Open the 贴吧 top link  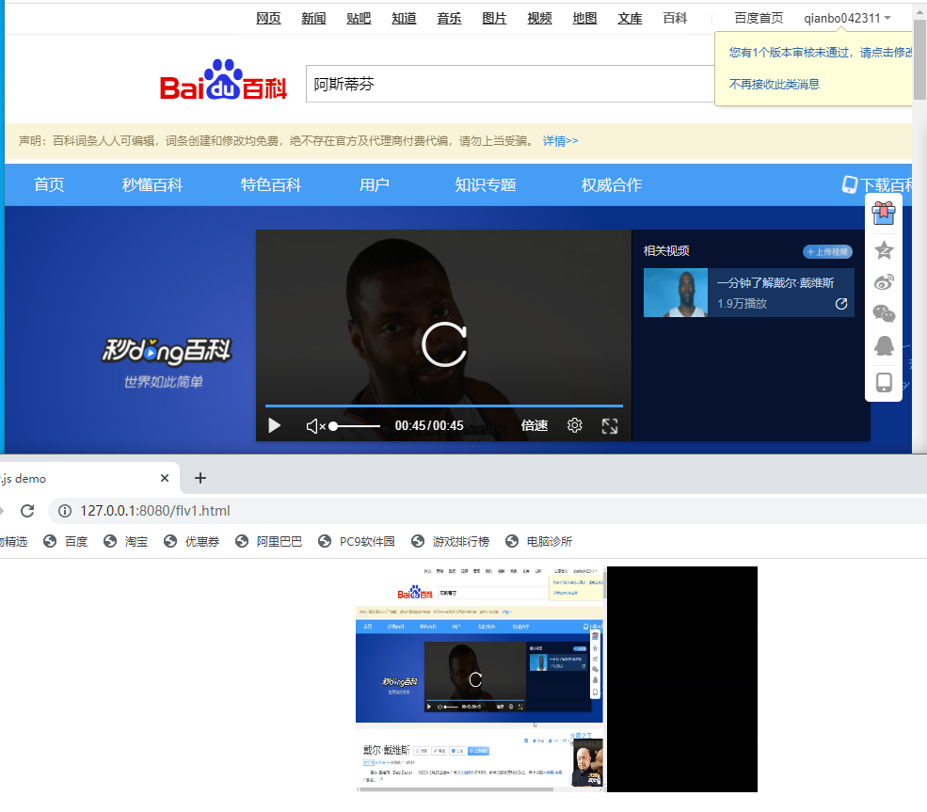359,18
